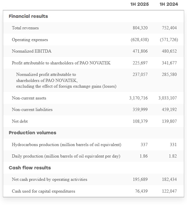Click the 1H 2024 column header
This screenshot has height=207, width=187.
(x=169, y=4)
